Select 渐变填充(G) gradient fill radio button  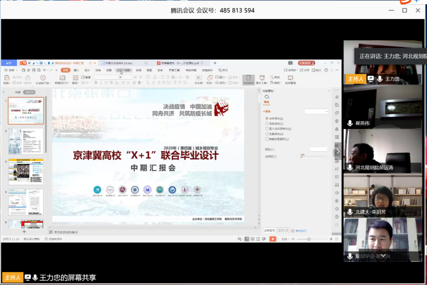(267, 124)
